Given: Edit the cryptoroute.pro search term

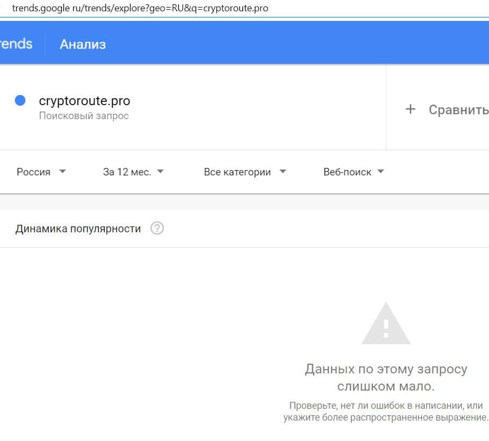Looking at the screenshot, I should (84, 101).
